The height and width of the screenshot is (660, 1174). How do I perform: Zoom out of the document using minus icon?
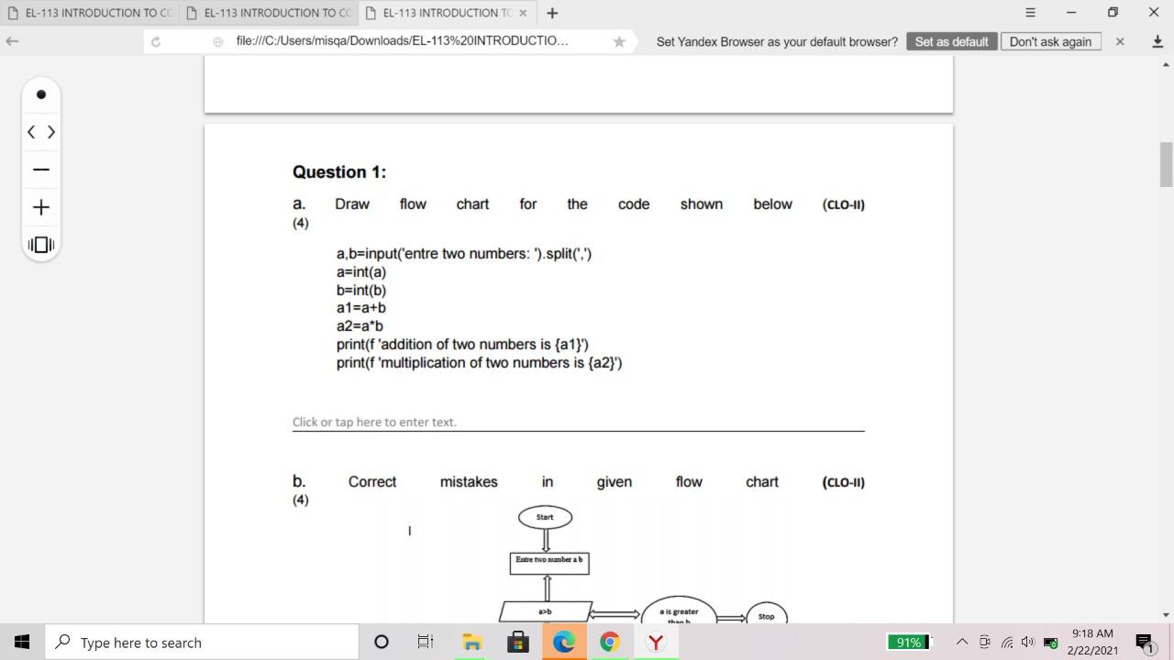[x=40, y=169]
